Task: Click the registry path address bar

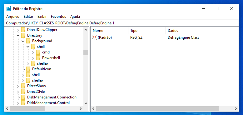Action: [121, 23]
